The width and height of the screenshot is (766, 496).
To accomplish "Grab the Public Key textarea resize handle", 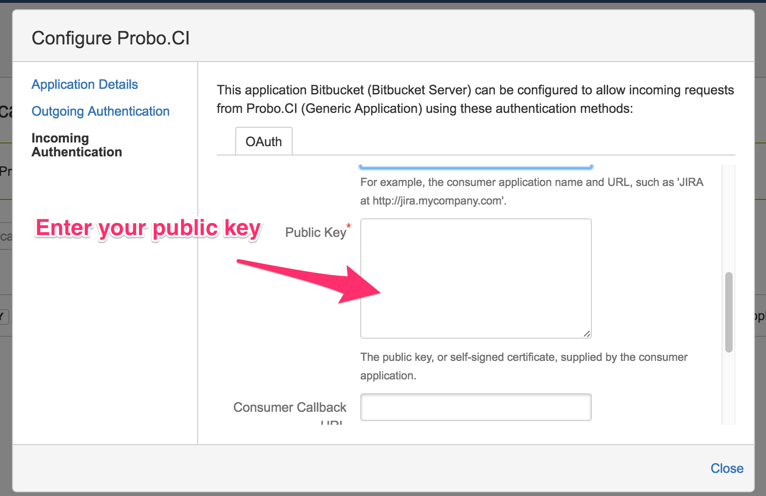I will point(587,334).
